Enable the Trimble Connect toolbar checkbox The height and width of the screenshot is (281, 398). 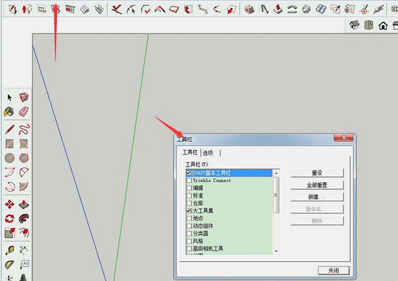[x=189, y=181]
